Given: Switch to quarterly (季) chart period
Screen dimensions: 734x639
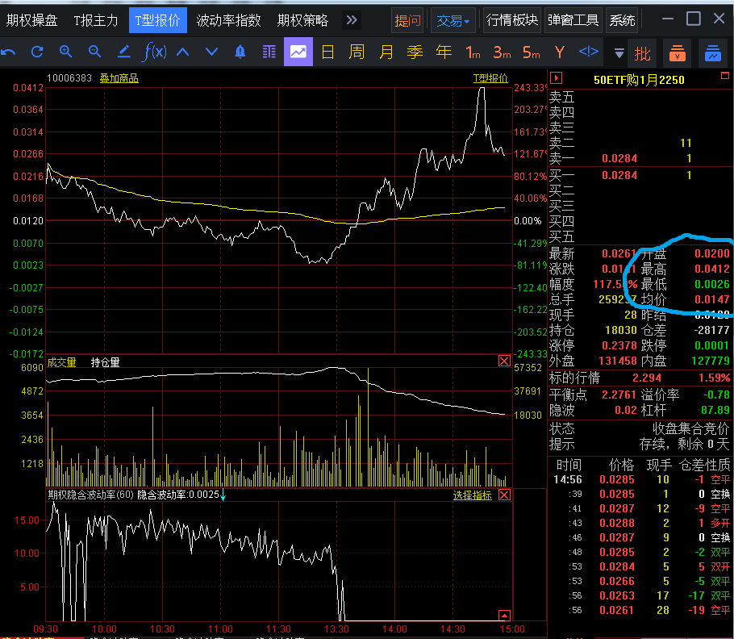Looking at the screenshot, I should click(415, 52).
